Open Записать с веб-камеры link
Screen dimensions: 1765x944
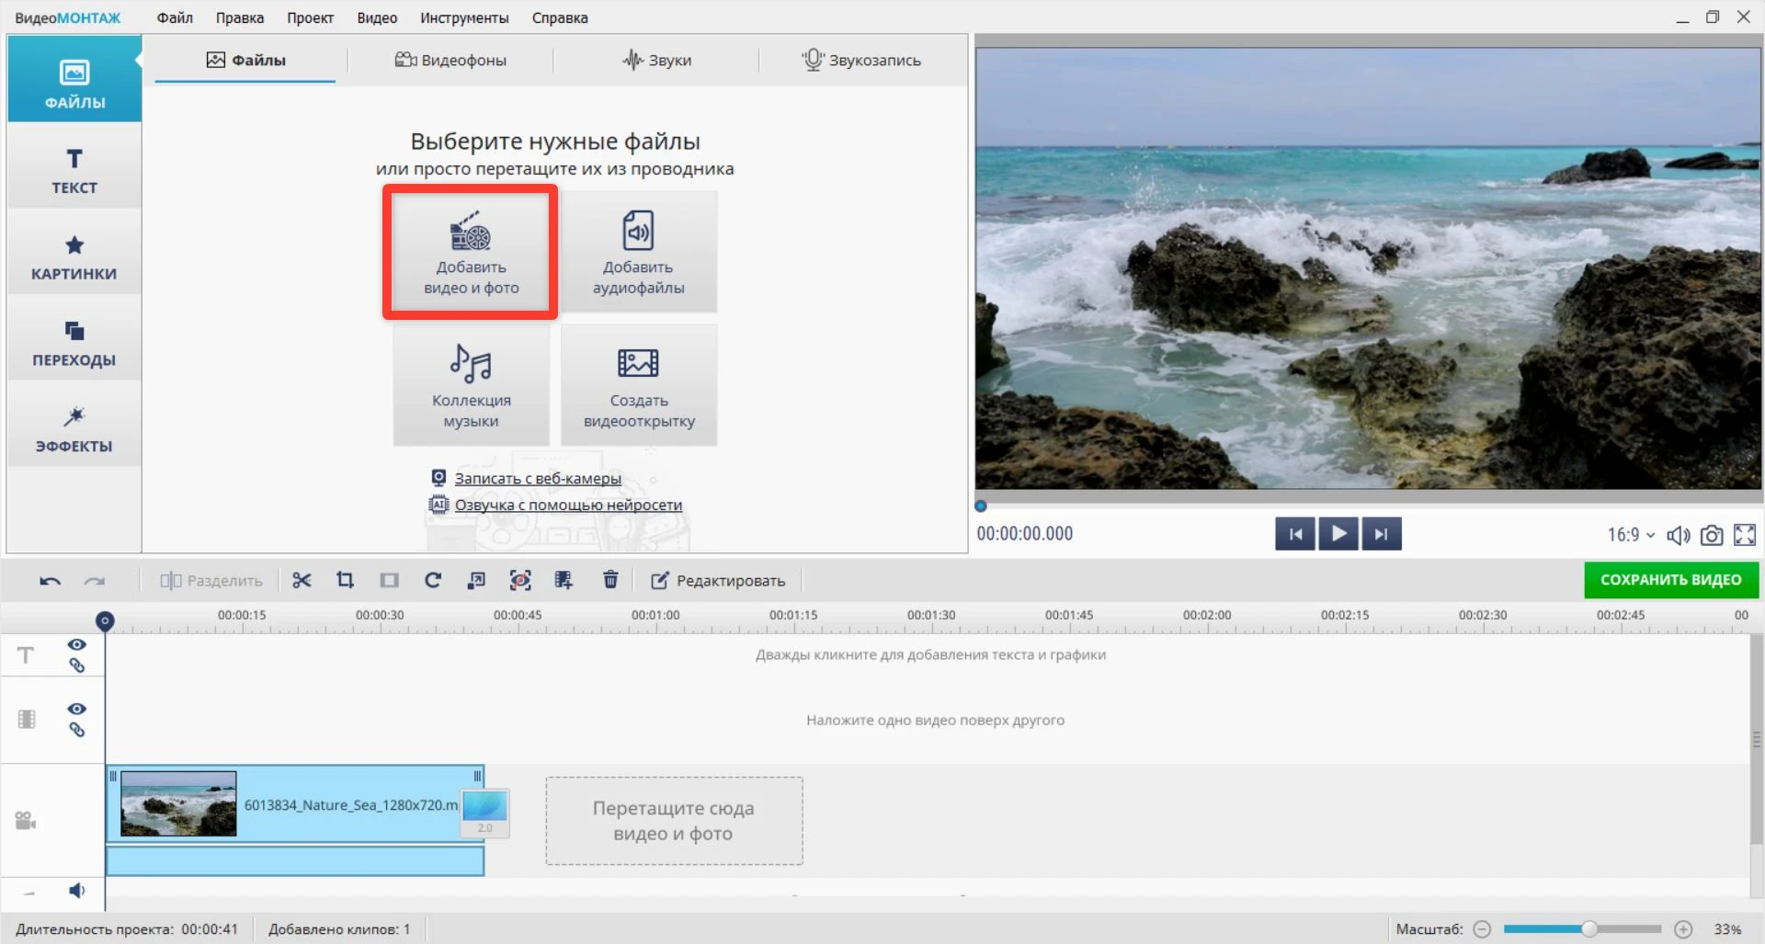[538, 478]
